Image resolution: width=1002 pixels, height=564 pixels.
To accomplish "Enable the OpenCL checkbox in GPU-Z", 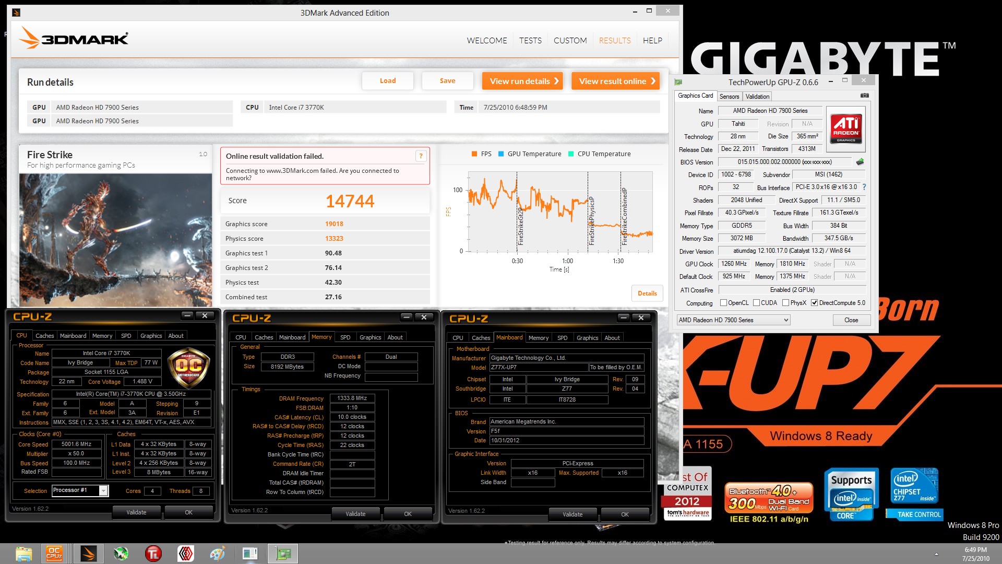I will [x=723, y=303].
